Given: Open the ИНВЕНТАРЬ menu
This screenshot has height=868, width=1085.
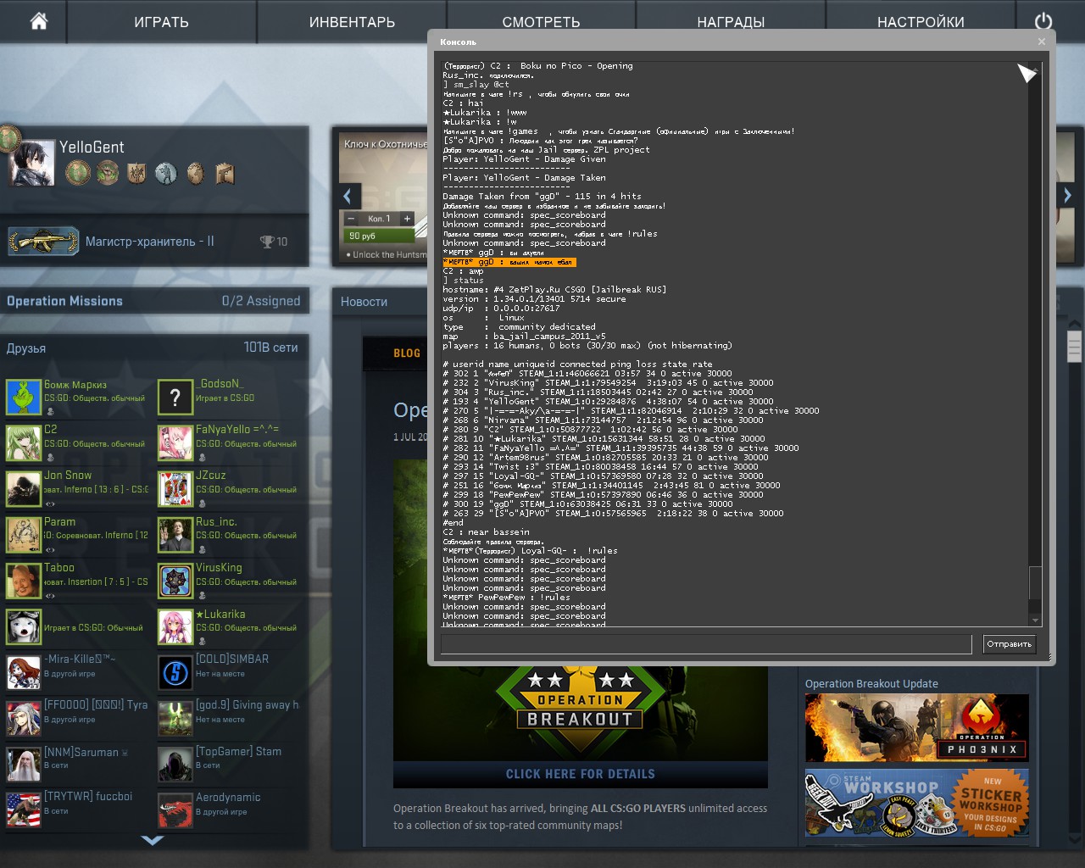Looking at the screenshot, I should pyautogui.click(x=352, y=22).
